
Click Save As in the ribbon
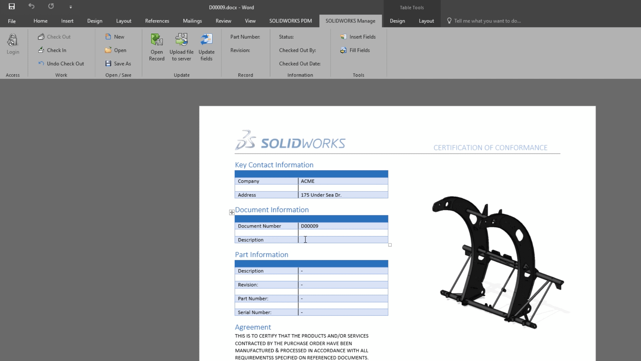[119, 63]
